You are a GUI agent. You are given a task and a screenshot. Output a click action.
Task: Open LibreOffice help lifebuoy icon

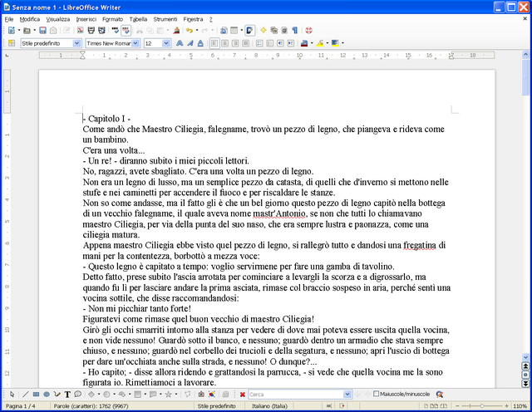pos(308,31)
